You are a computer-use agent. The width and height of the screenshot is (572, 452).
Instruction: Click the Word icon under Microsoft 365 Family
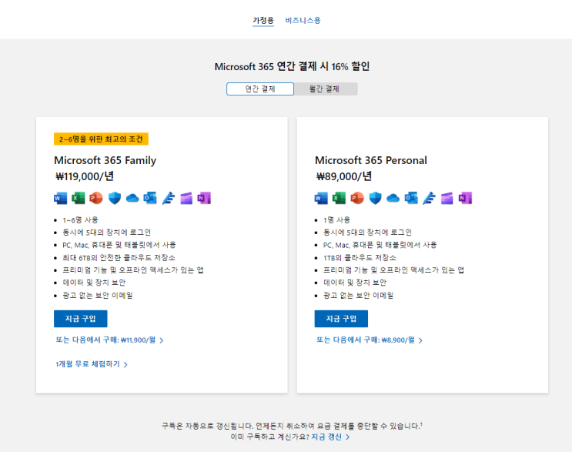(x=61, y=198)
